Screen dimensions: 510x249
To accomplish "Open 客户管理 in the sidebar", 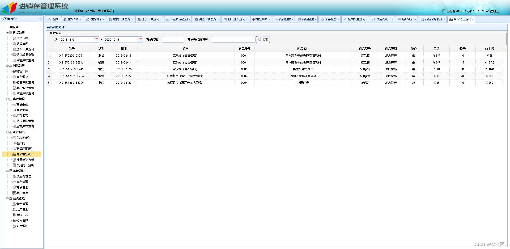I will click(22, 182).
